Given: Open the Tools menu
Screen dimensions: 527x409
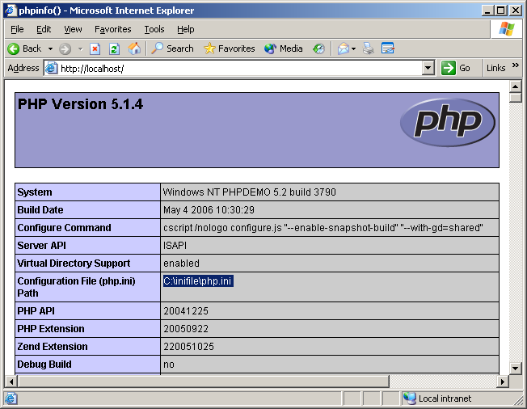Looking at the screenshot, I should point(154,29).
